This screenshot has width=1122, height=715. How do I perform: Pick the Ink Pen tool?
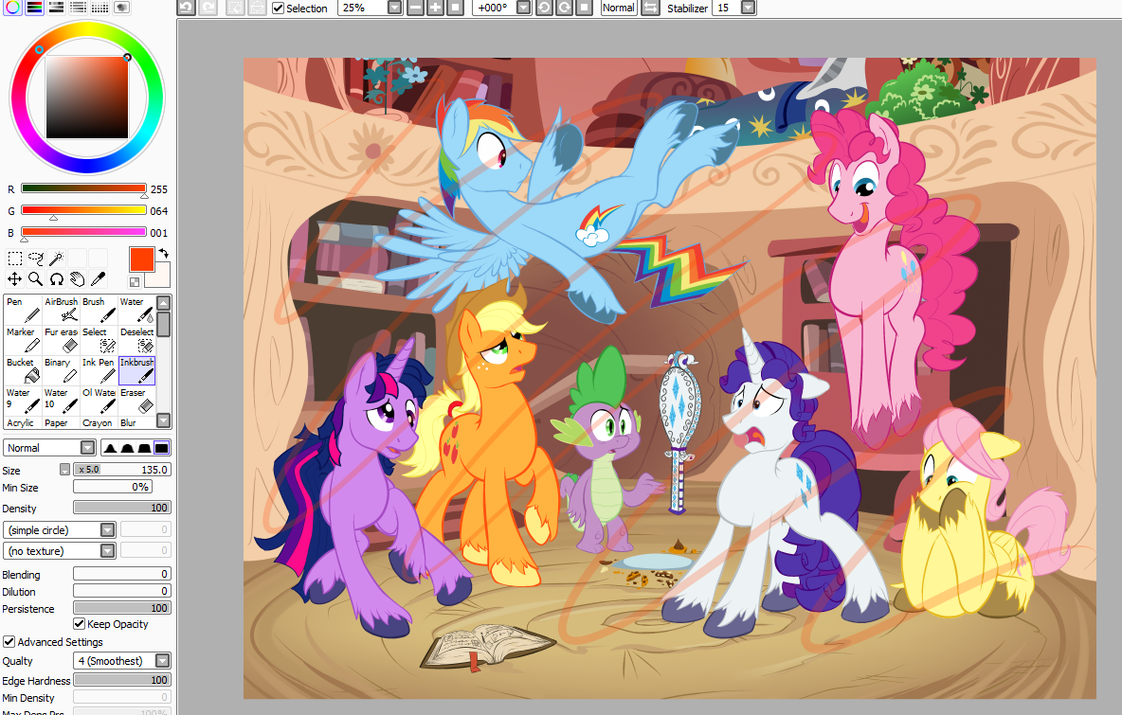pyautogui.click(x=99, y=371)
